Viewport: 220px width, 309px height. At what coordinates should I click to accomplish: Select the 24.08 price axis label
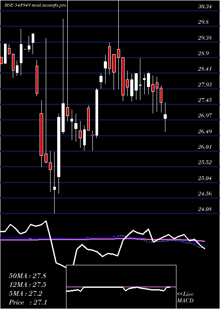point(205,209)
